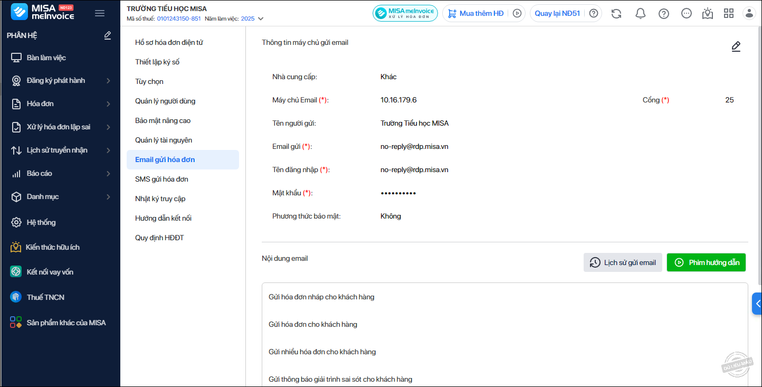Click the Cổng value 25
762x387 pixels.
[x=729, y=100]
